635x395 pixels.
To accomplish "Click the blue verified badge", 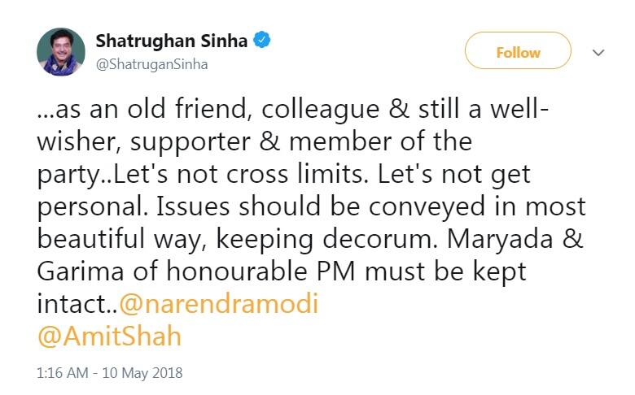I will [x=262, y=40].
